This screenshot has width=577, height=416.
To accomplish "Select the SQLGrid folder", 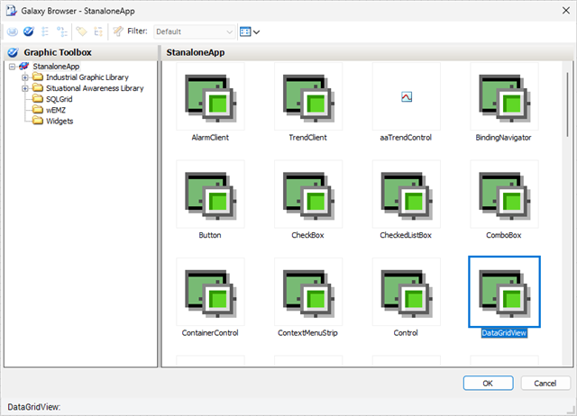I will [x=60, y=99].
